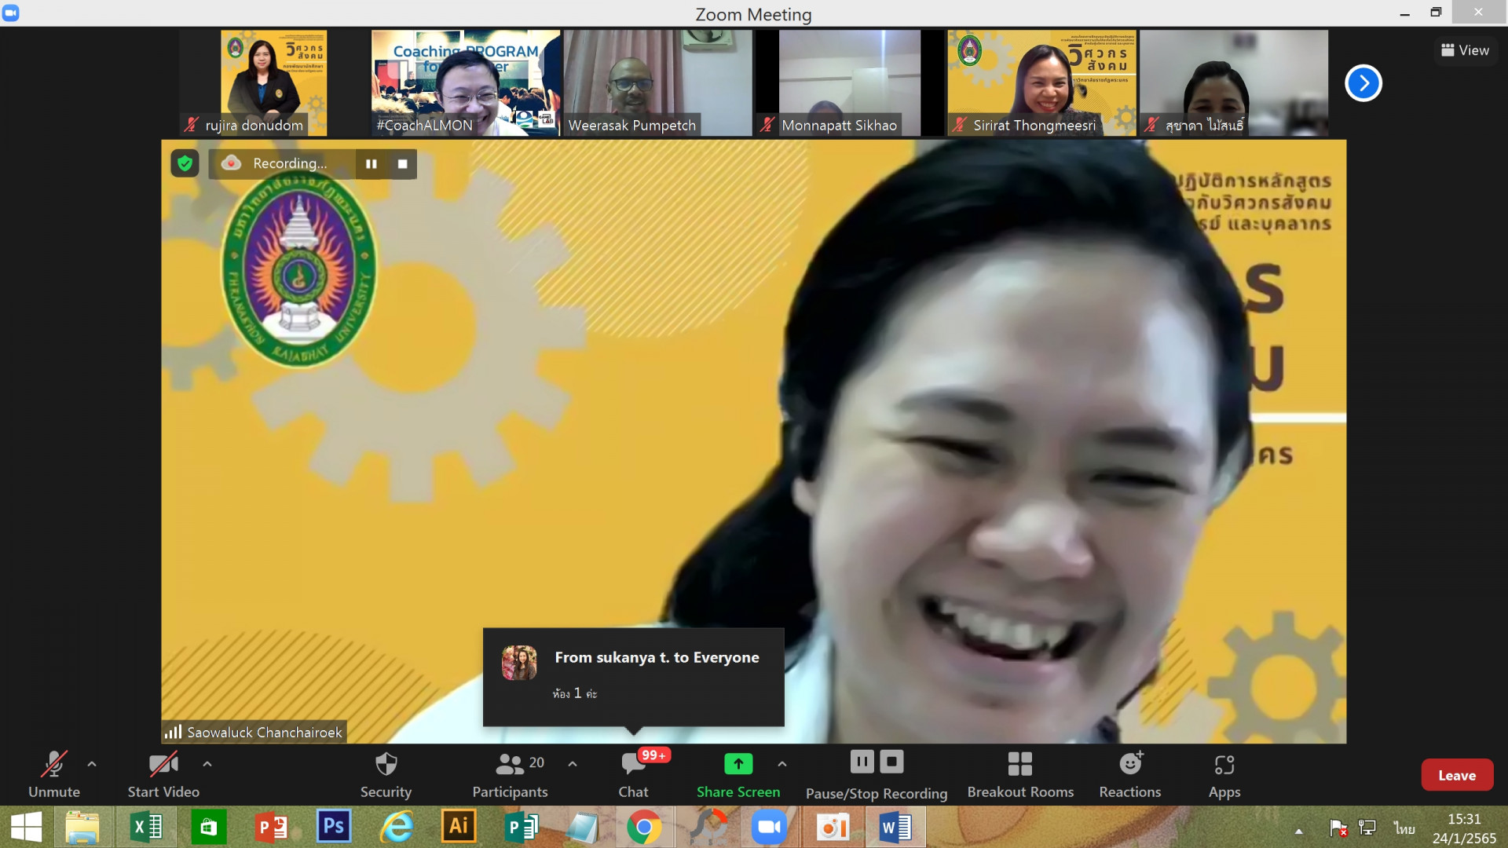
Task: Expand Share Screen options arrow
Action: [782, 763]
